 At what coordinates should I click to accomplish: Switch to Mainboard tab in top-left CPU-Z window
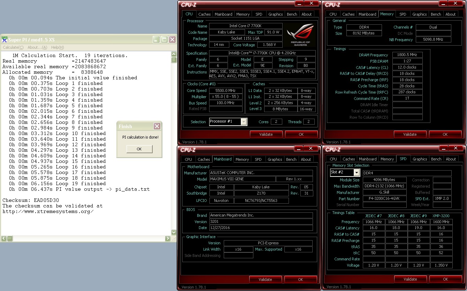point(223,14)
